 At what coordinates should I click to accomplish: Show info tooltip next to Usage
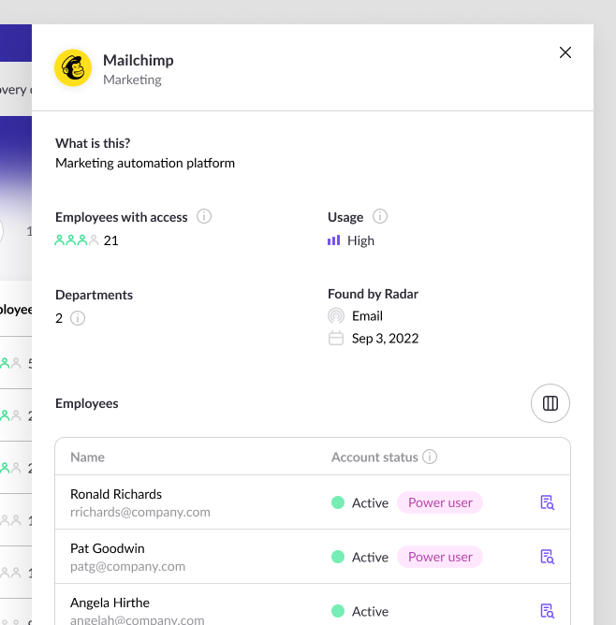pyautogui.click(x=379, y=216)
